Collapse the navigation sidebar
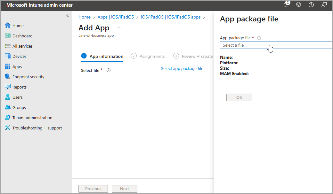Screen dimensions: 333x194 (67, 15)
